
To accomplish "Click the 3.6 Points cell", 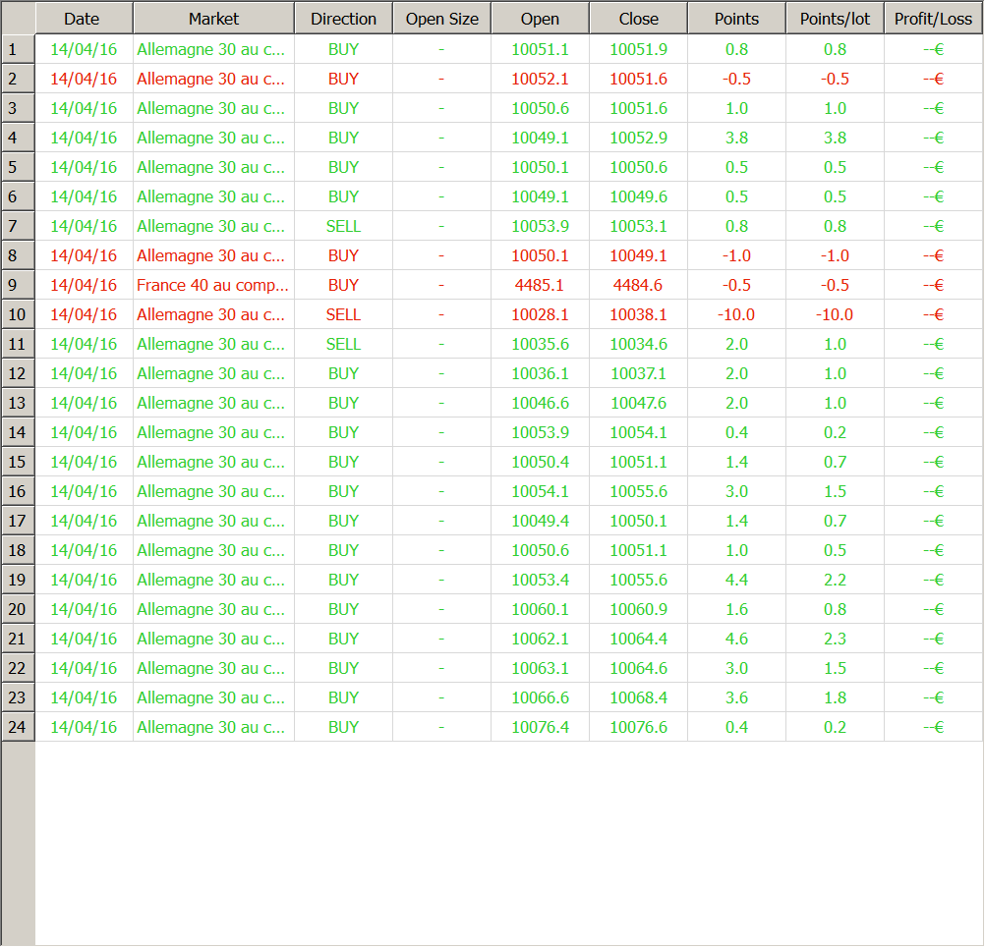I will click(x=737, y=697).
